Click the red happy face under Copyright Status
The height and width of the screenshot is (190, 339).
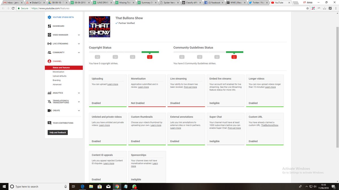150,57
